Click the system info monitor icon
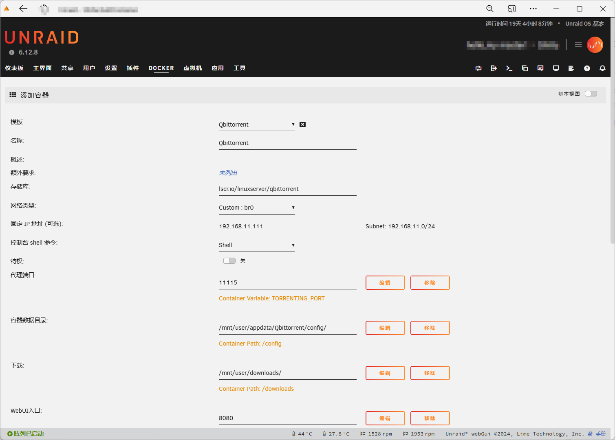The width and height of the screenshot is (615, 440). point(556,68)
